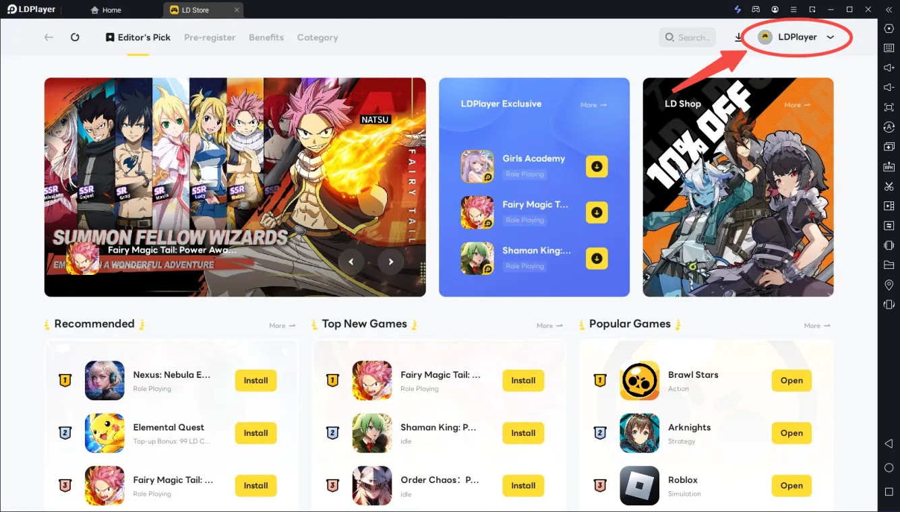The height and width of the screenshot is (512, 900).
Task: Rotate the emulator screen via sidebar icon
Action: pos(889,304)
